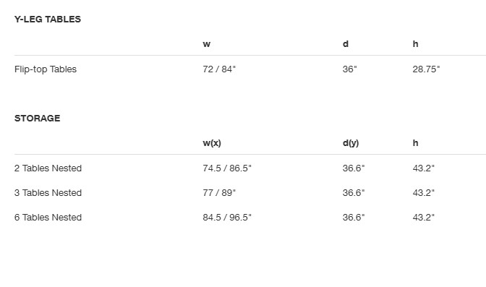
Task: Click the STORAGE section heading
Action: [37, 118]
